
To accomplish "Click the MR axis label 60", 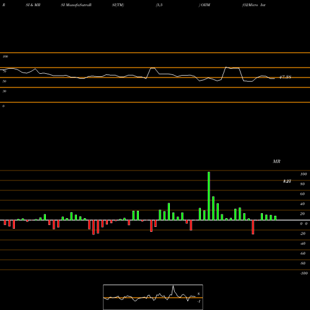I will point(303,194).
